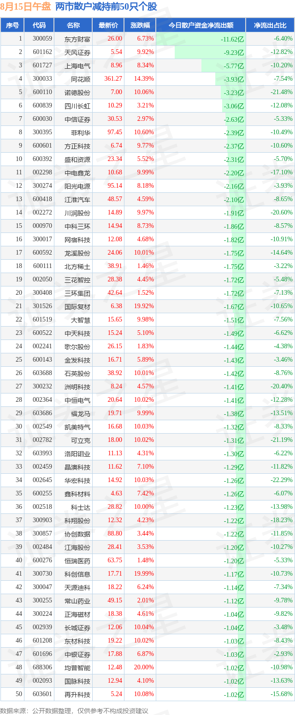This screenshot has height=715, width=295.
Task: Select stock code 600030
Action: (42, 119)
